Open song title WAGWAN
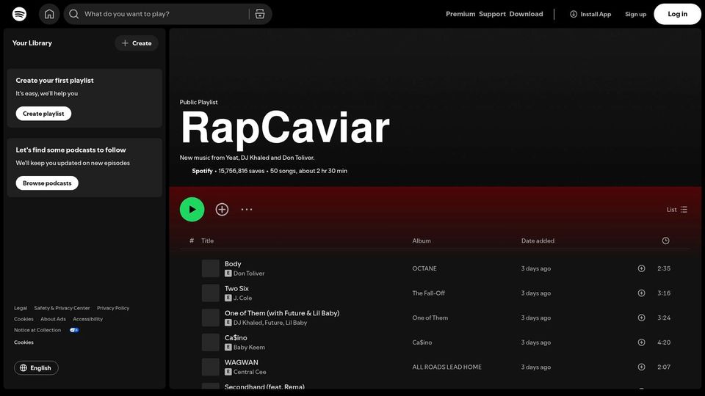The image size is (705, 396). pyautogui.click(x=242, y=362)
